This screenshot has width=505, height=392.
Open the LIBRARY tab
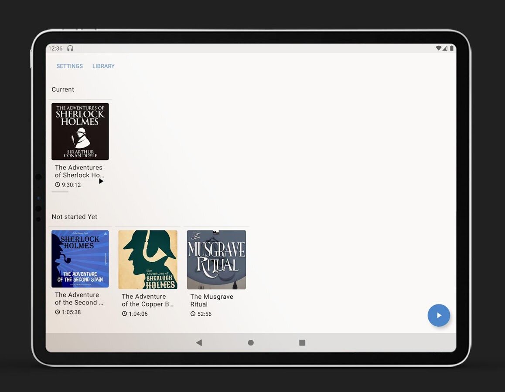click(103, 66)
